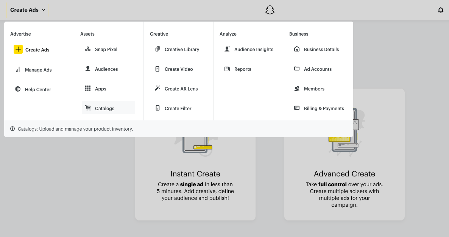The image size is (449, 237).
Task: Open notifications with the bell icon
Action: [x=441, y=10]
